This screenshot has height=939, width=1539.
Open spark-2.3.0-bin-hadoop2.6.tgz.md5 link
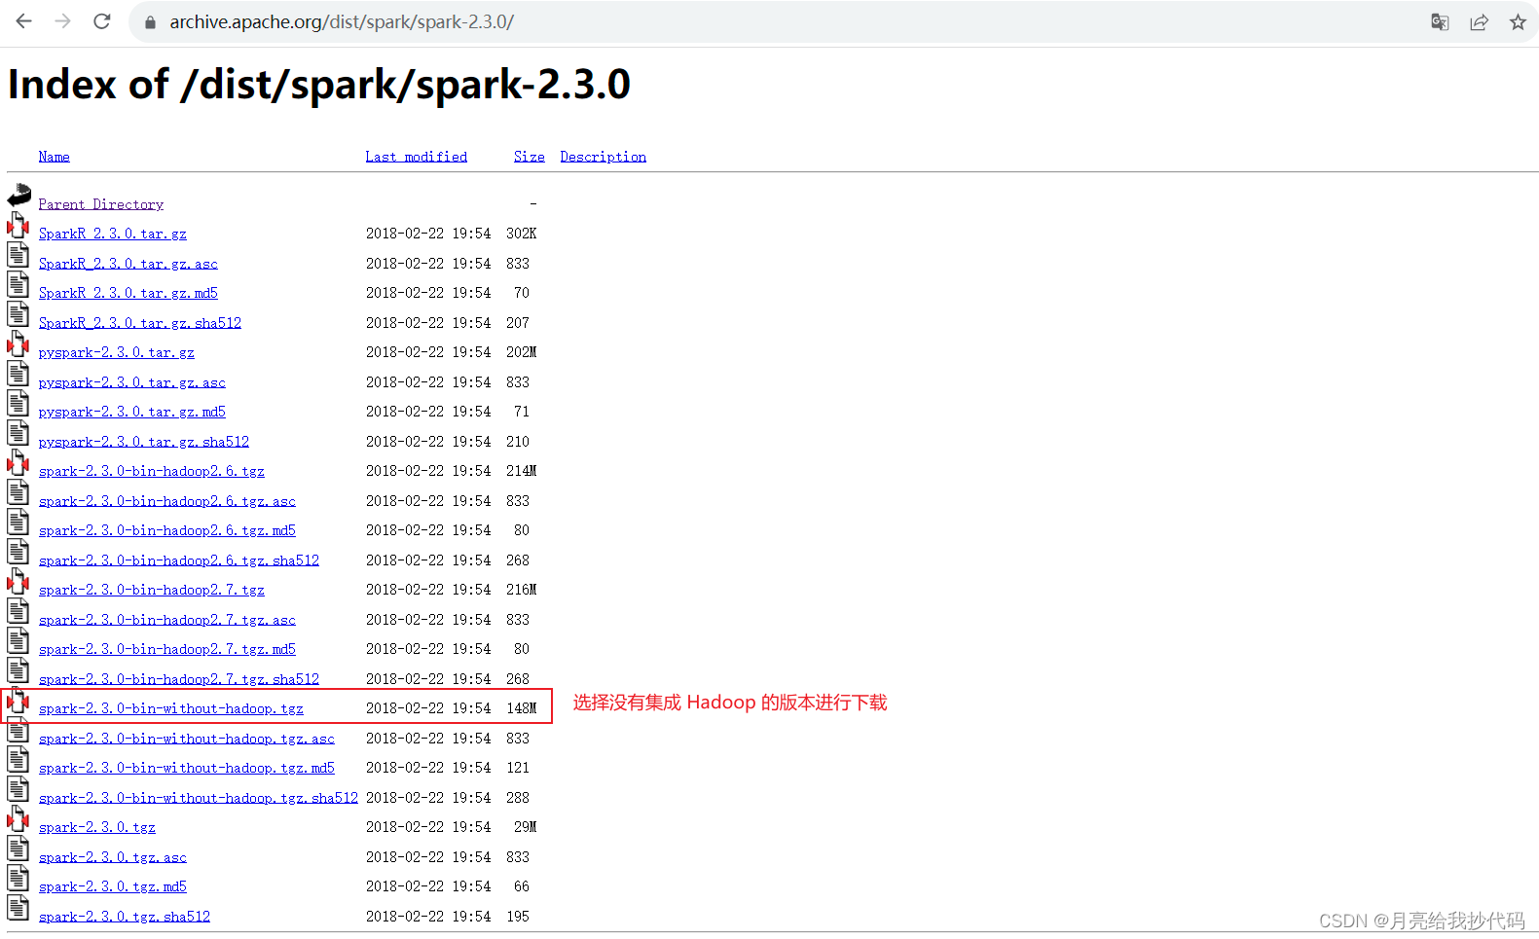click(x=167, y=530)
